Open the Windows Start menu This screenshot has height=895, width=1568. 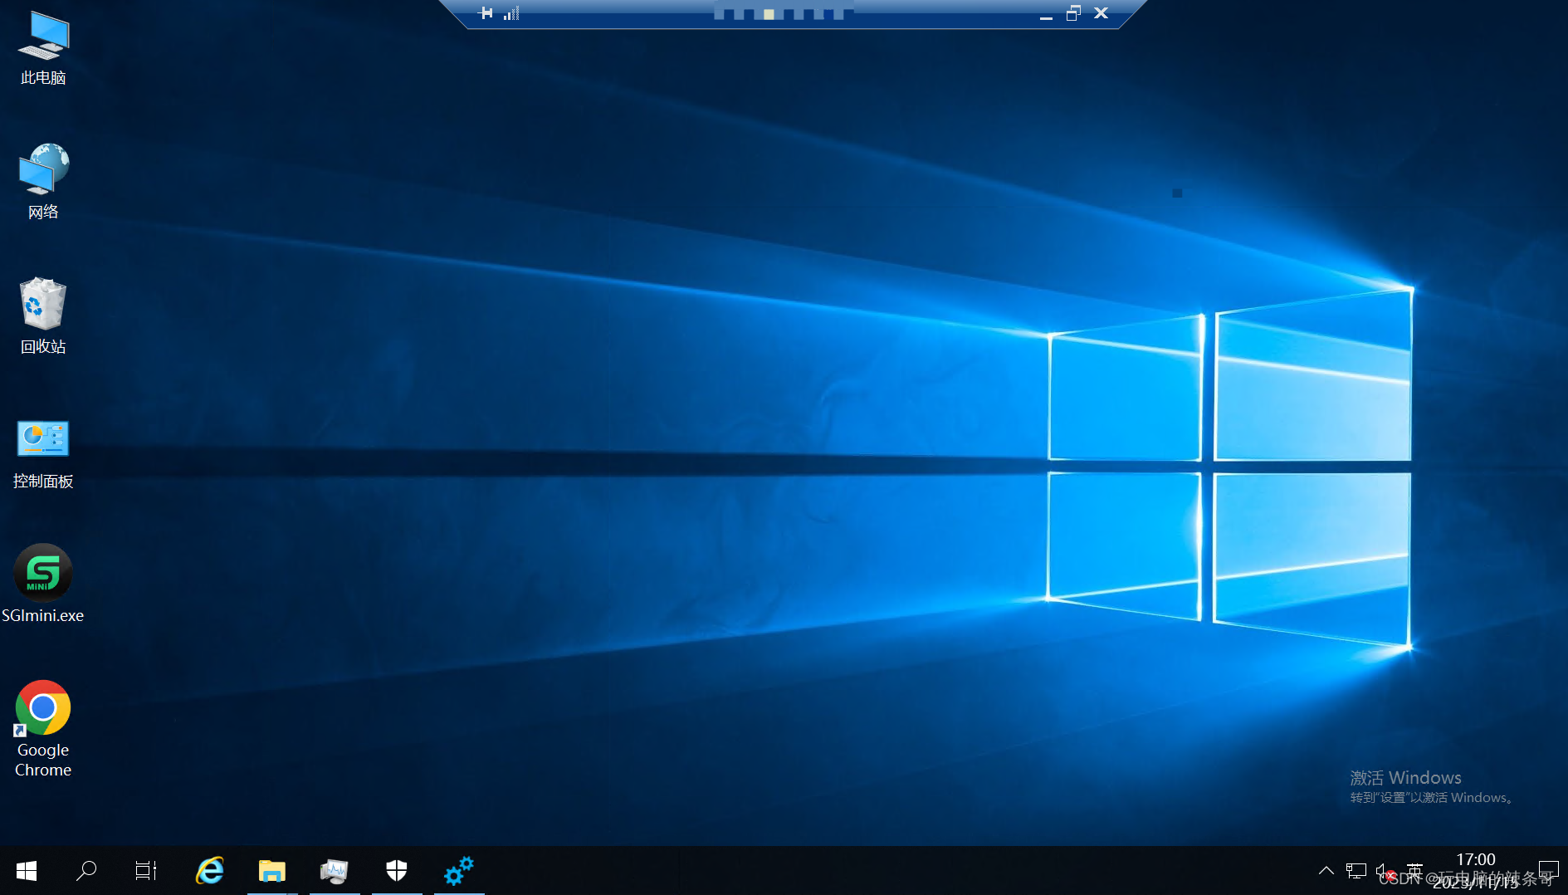pos(27,871)
